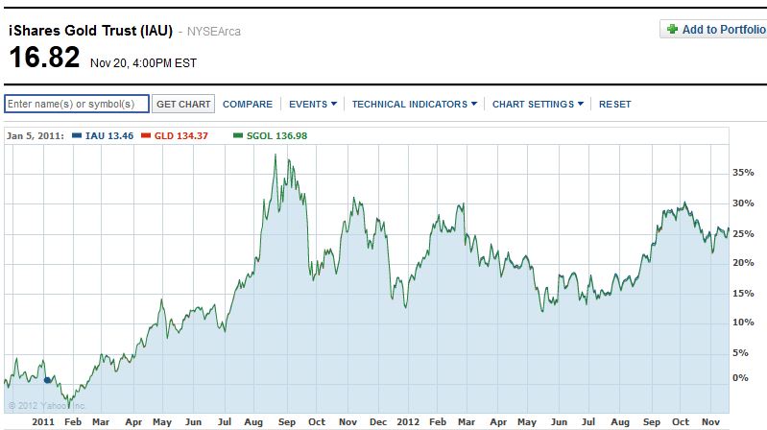Click the GLD 134.37 legend label
Screen dimensions: 767x430
pyautogui.click(x=181, y=136)
